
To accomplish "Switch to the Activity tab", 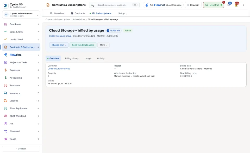I will coord(101,58).
